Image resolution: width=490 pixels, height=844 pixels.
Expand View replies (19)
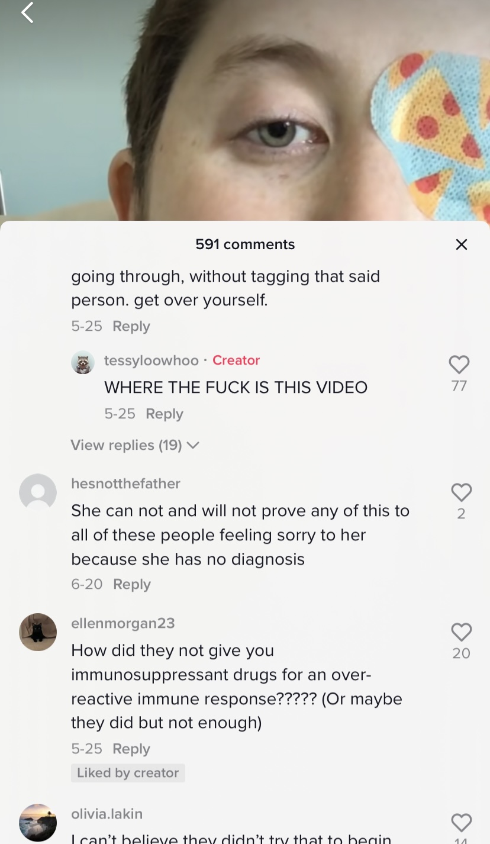(135, 445)
